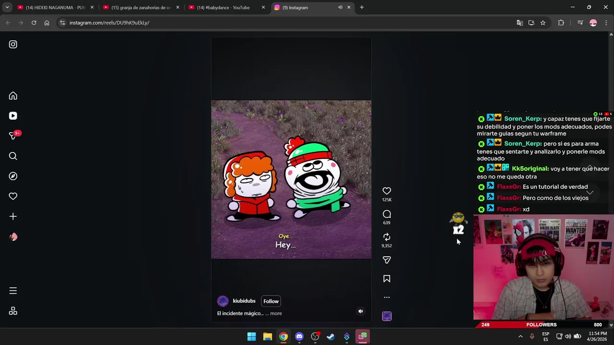Open the More hamburger menu in sidebar
This screenshot has width=614, height=345.
(13, 291)
